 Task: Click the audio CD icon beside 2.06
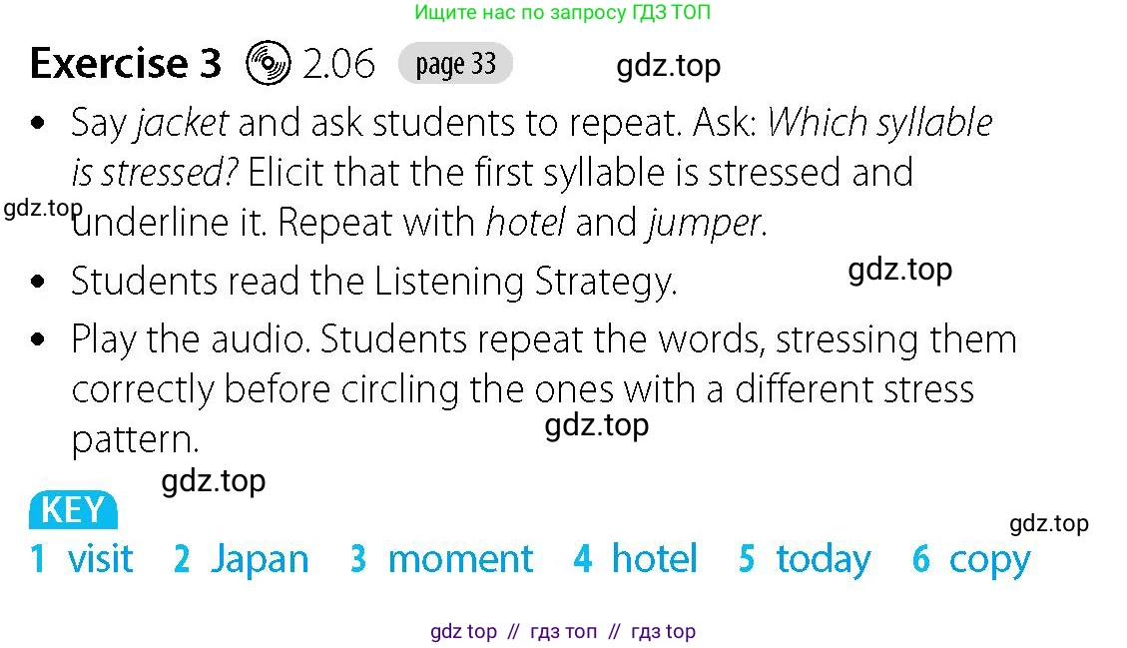coord(269,63)
